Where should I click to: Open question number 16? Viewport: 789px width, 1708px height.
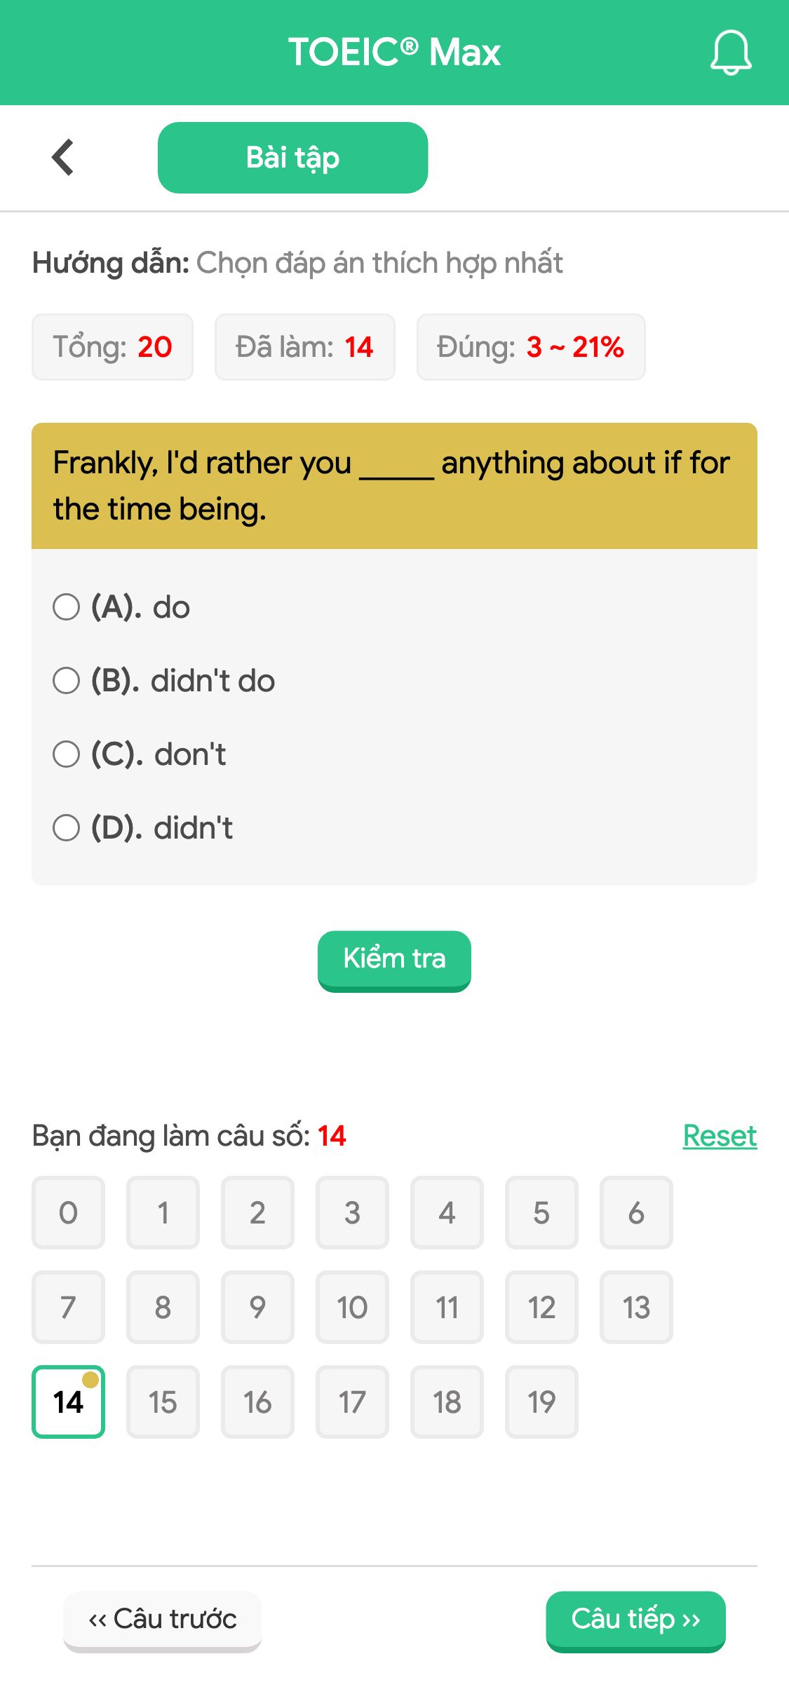257,1402
